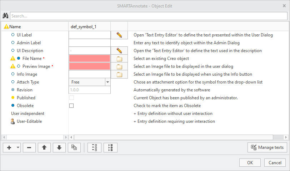Select the Revision row label
290x171 pixels.
[25, 90]
